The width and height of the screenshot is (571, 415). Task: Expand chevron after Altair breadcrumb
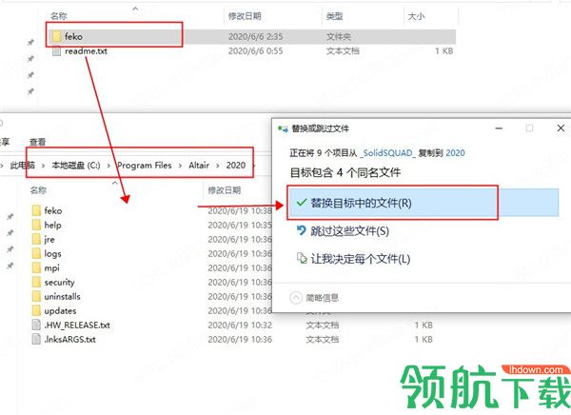pos(218,166)
